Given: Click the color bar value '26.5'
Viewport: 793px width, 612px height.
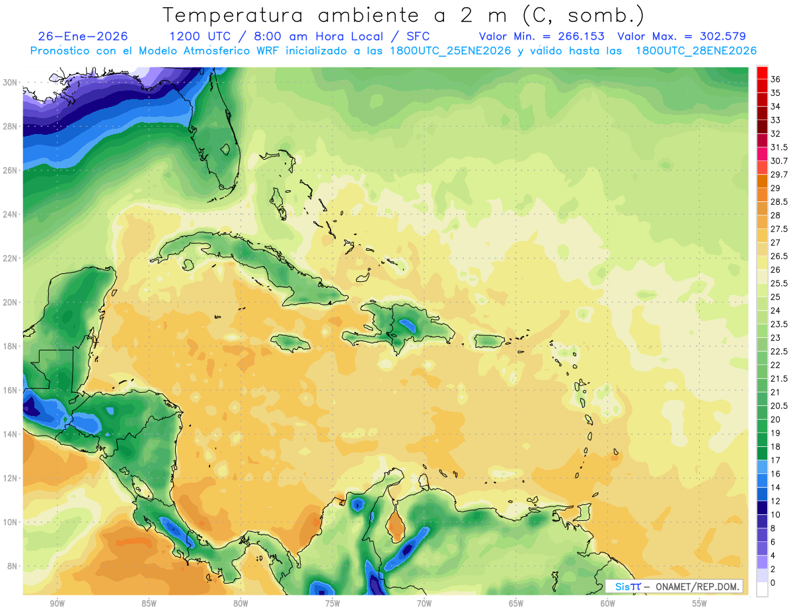Looking at the screenshot, I should click(778, 256).
